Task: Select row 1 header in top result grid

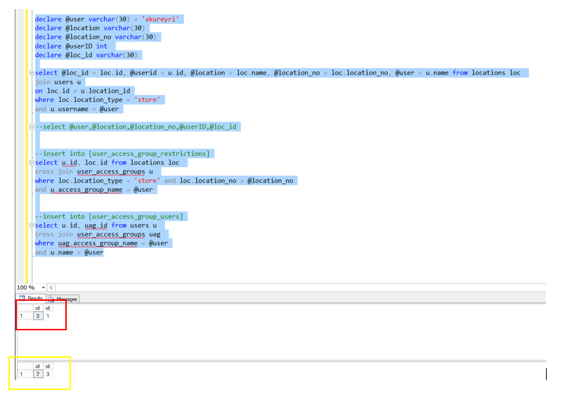Action: (x=22, y=316)
